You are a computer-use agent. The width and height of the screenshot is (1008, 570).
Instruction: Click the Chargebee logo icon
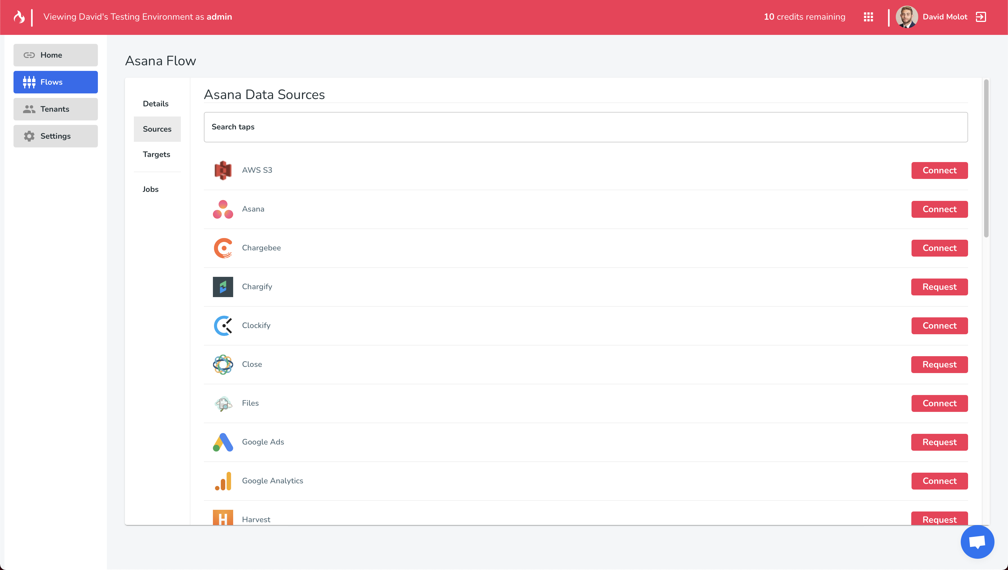point(223,248)
